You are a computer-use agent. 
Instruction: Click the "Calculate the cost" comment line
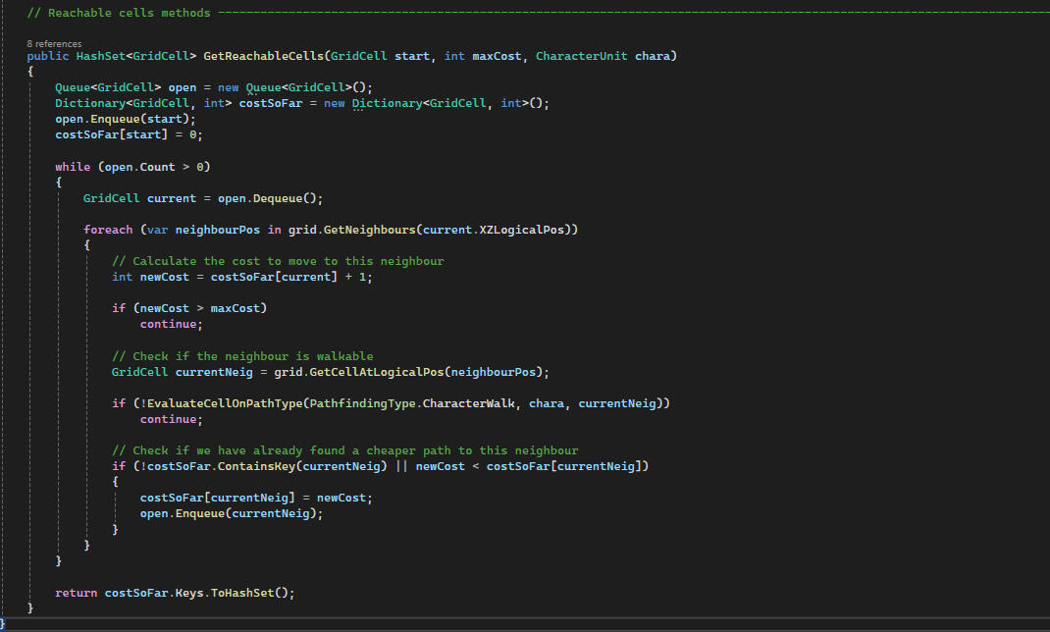click(x=278, y=261)
